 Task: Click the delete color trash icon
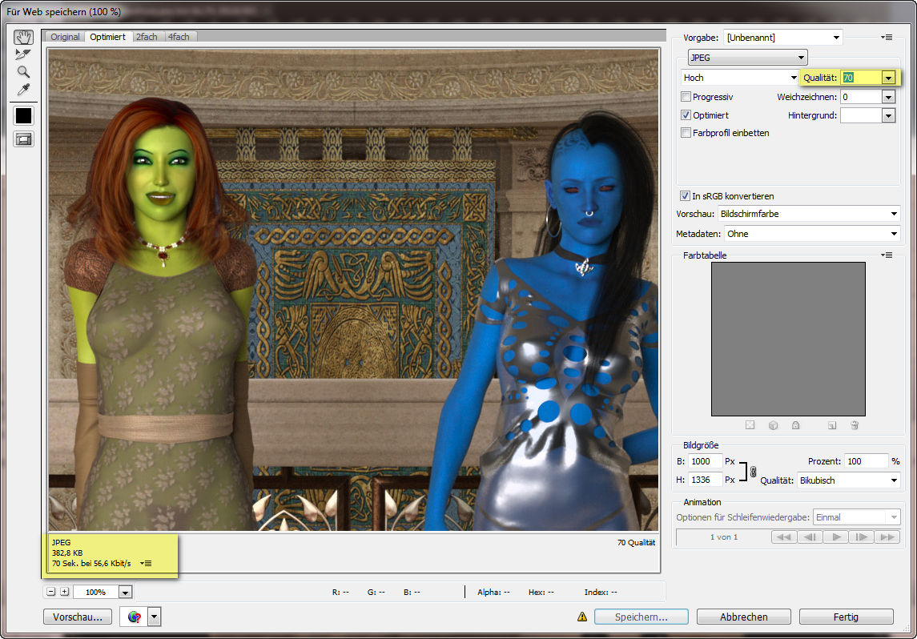click(855, 425)
